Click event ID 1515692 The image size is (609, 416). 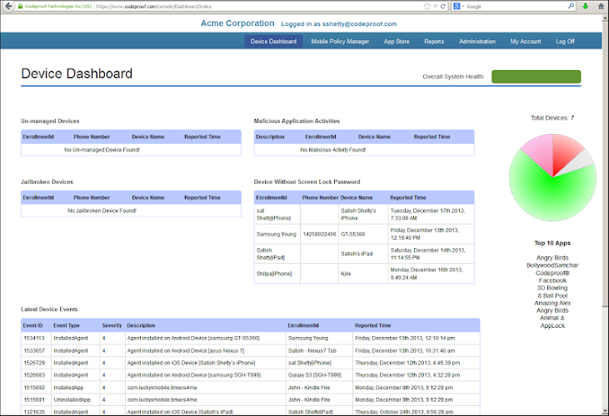(x=34, y=388)
